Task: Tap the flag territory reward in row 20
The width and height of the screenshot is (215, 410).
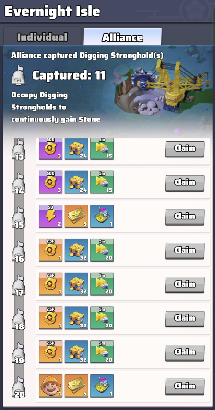Action: pos(102,386)
